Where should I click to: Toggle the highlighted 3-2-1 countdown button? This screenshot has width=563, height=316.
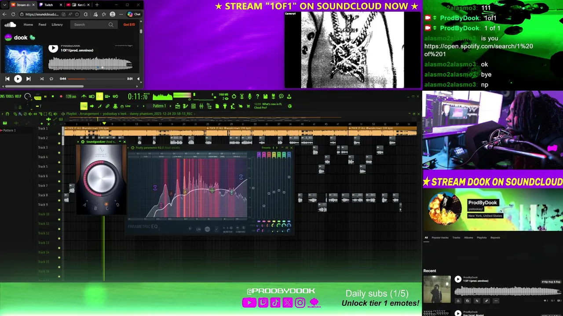tap(99, 96)
